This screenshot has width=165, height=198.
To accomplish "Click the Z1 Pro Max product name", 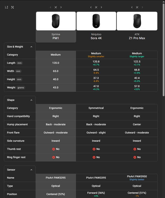I will [137, 38].
